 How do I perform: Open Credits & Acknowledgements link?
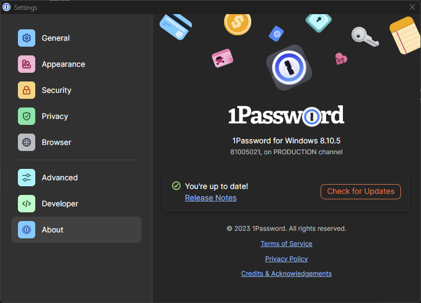click(286, 274)
